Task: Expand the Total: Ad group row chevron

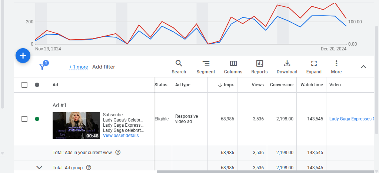Action: [39, 167]
